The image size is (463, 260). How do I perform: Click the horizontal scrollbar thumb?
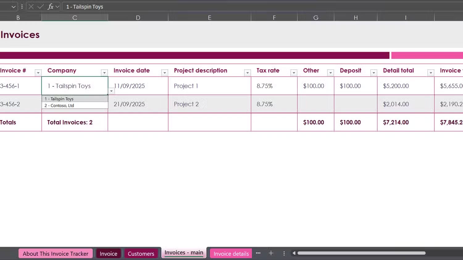click(361, 253)
